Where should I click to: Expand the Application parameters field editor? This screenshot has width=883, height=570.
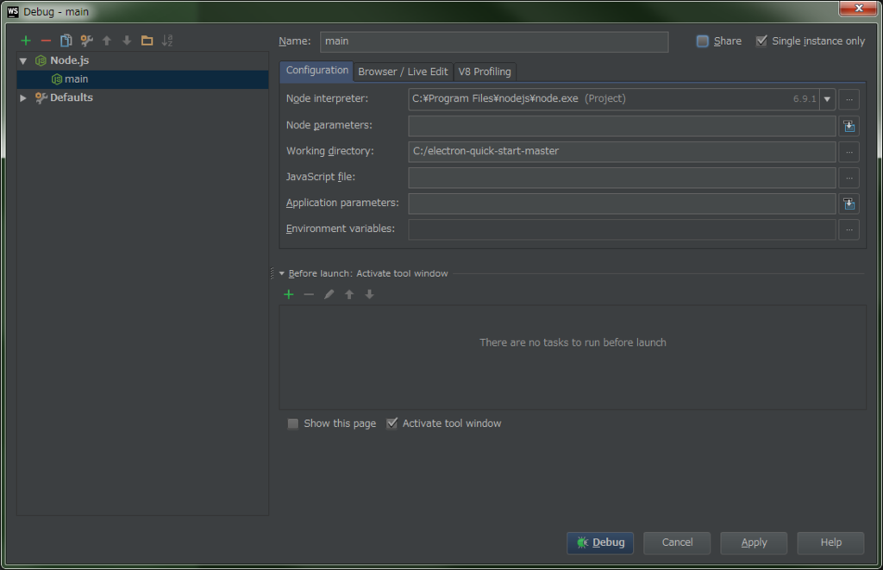[849, 204]
